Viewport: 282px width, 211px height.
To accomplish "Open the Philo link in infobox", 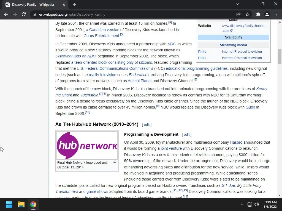I will 202,52.
